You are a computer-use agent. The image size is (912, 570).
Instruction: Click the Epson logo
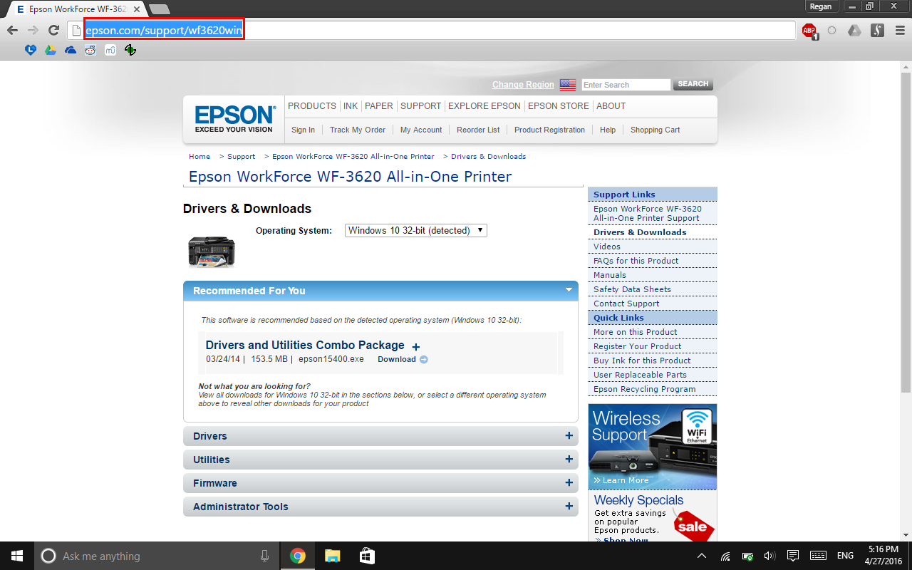tap(234, 119)
